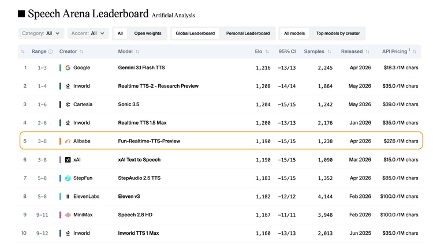
Task: Click the Cartesia creator name
Action: (83, 104)
